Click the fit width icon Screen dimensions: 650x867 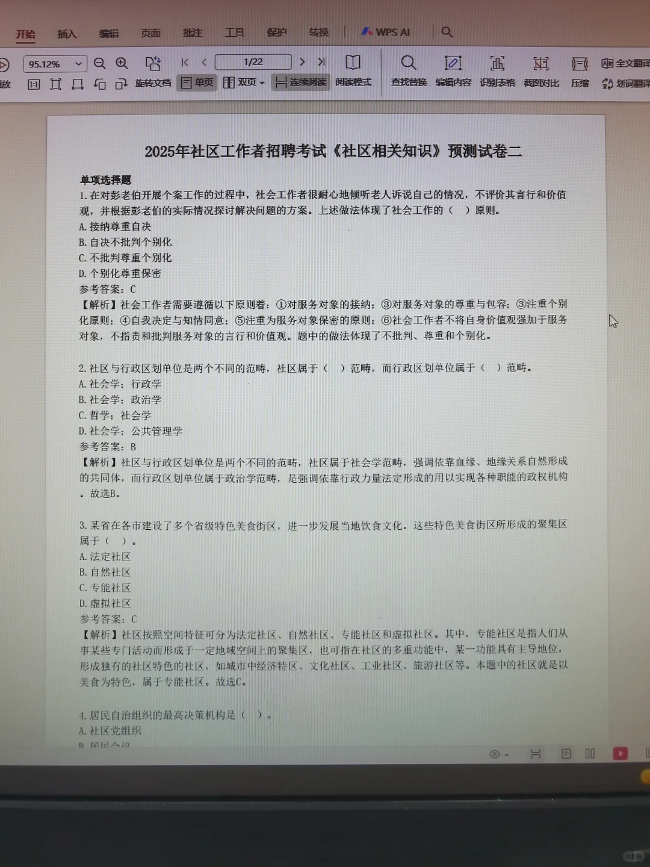pos(77,84)
